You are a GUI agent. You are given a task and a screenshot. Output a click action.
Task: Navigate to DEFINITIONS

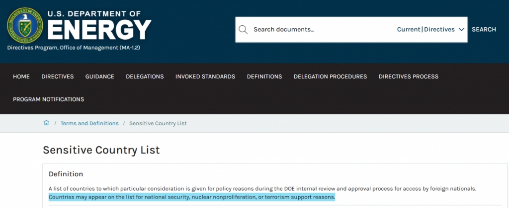[264, 77]
